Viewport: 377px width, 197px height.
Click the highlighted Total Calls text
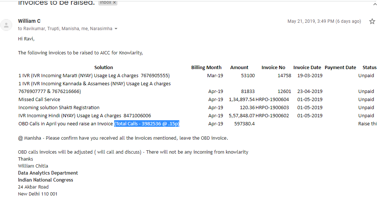pos(147,124)
